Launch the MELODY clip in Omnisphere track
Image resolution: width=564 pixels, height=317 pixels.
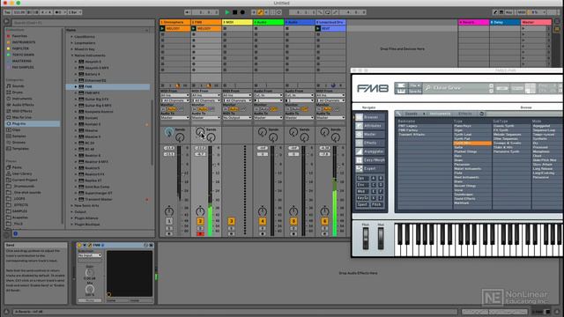[162, 28]
